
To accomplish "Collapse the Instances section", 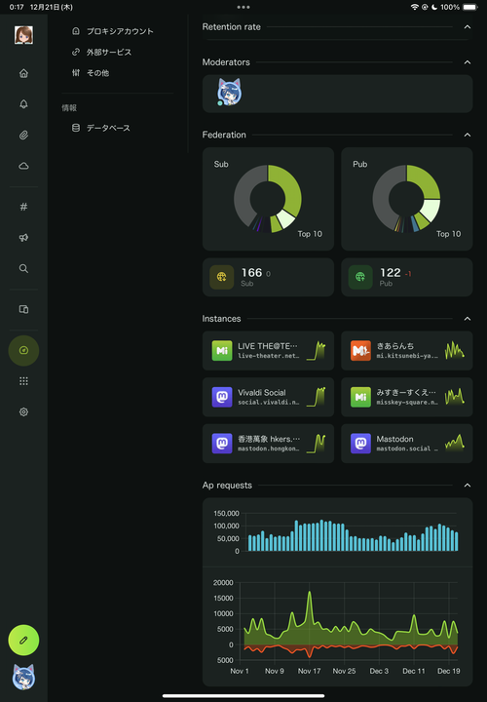I will click(x=468, y=319).
